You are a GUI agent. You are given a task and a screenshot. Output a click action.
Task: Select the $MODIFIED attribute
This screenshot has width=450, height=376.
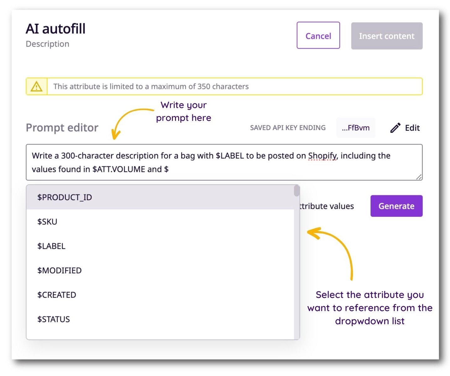tap(59, 270)
